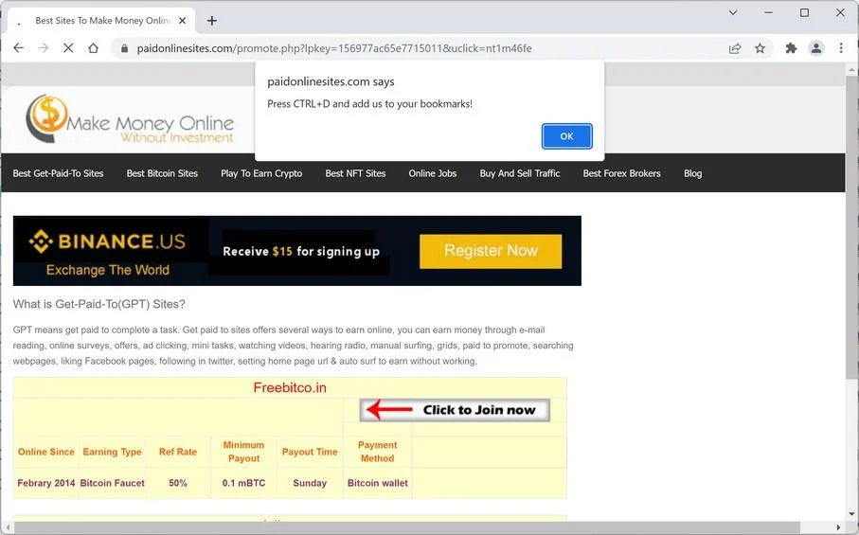Click the scroll down arrow
Screen dimensions: 859x535
click(x=851, y=513)
